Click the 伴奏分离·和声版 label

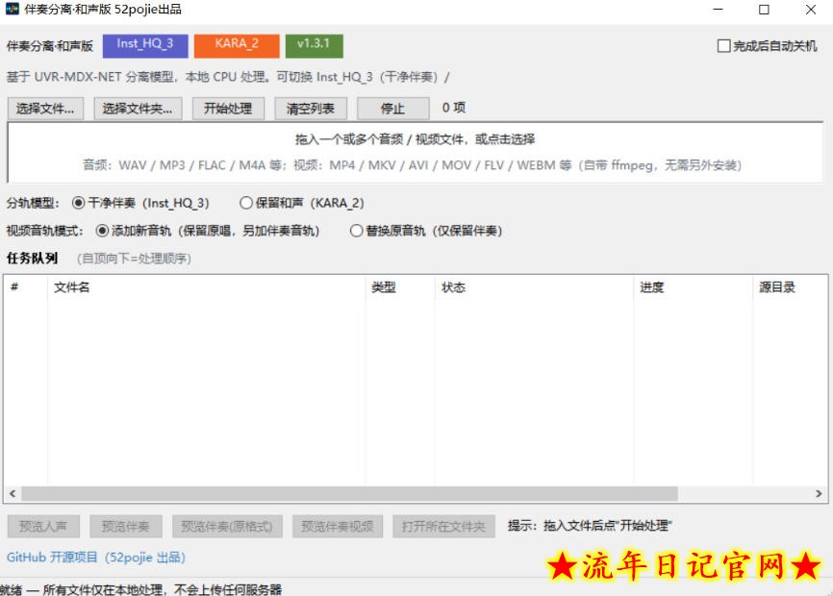tap(50, 46)
